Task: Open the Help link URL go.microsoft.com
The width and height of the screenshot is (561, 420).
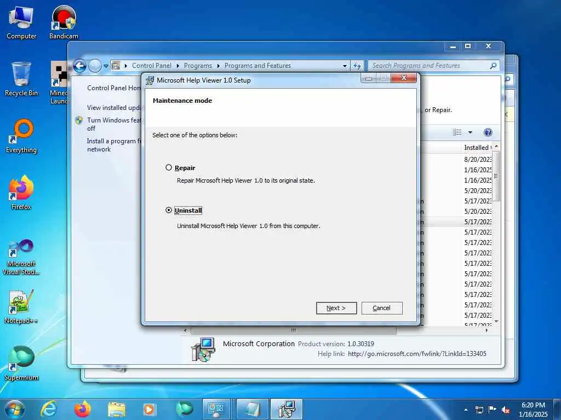Action: 417,354
